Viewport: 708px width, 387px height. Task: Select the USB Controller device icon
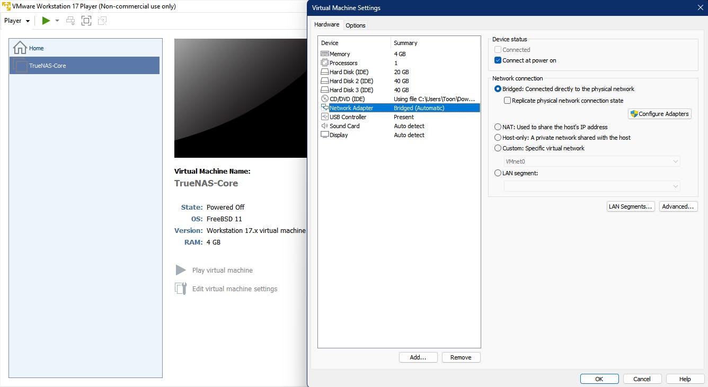[325, 117]
